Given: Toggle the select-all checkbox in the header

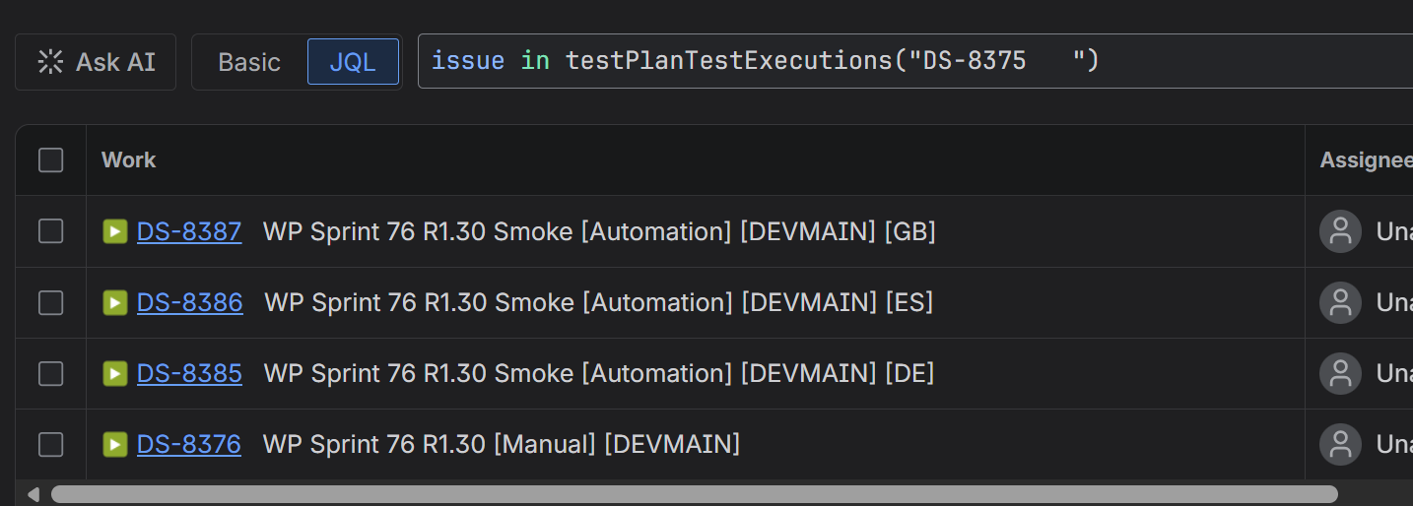Looking at the screenshot, I should tap(51, 159).
